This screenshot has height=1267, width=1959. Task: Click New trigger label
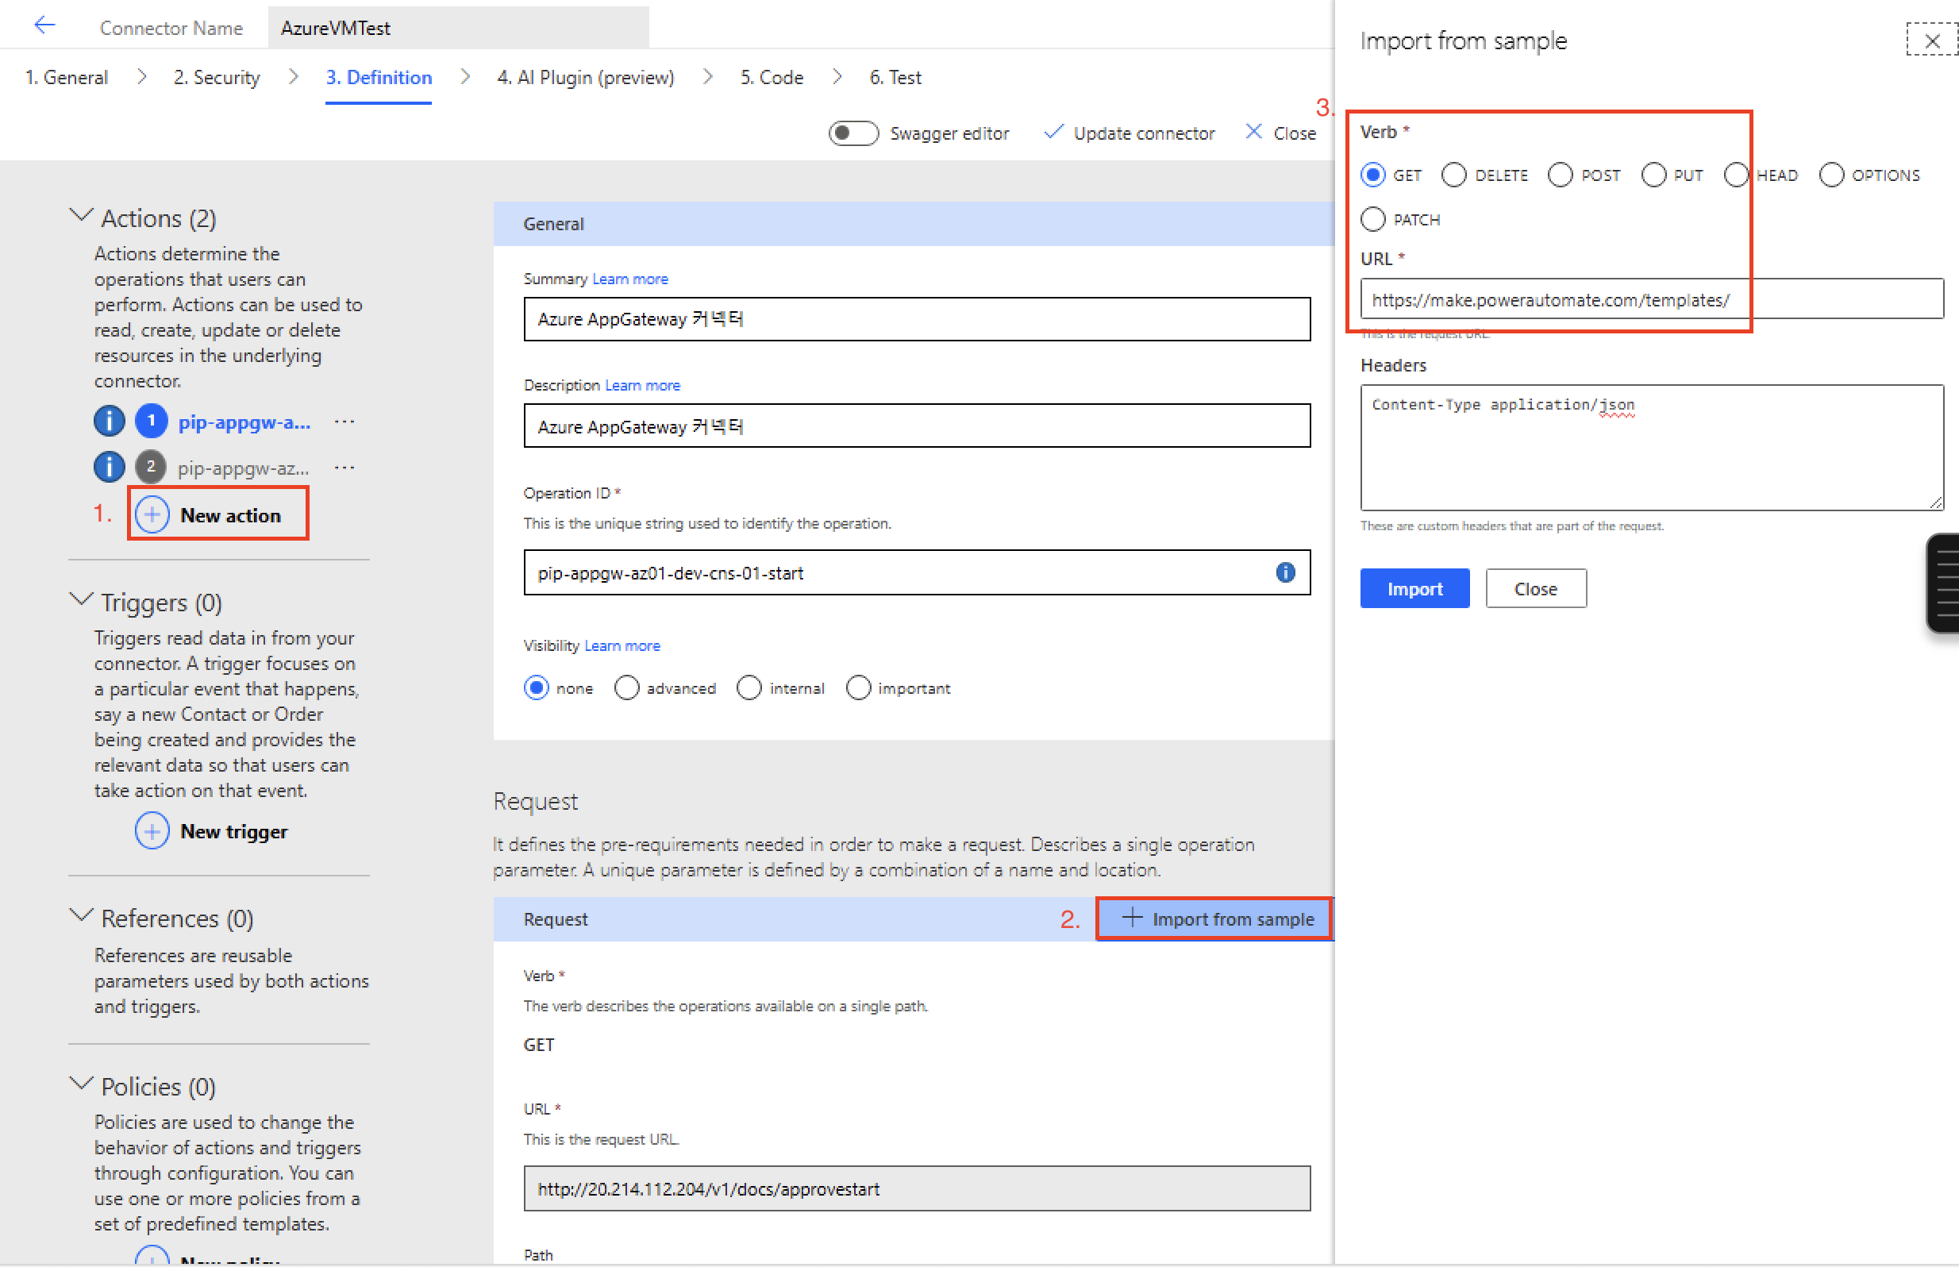(x=234, y=832)
